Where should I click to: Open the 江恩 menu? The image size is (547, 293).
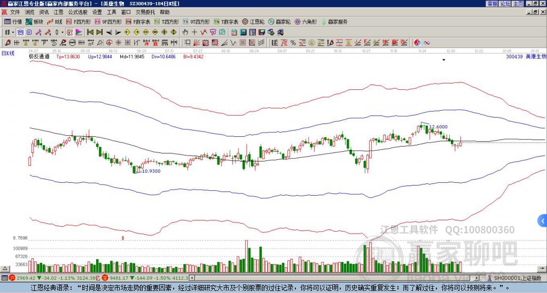pos(59,12)
